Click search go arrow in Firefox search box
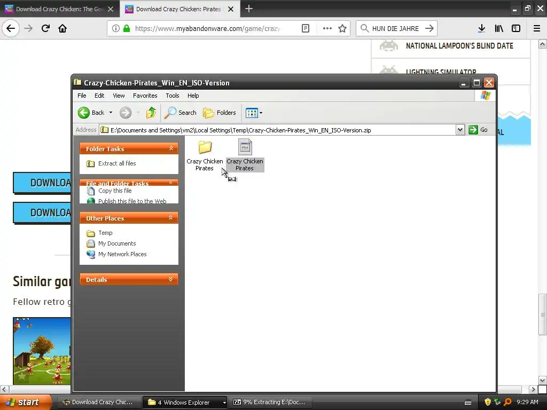The width and height of the screenshot is (547, 410). coord(429,28)
